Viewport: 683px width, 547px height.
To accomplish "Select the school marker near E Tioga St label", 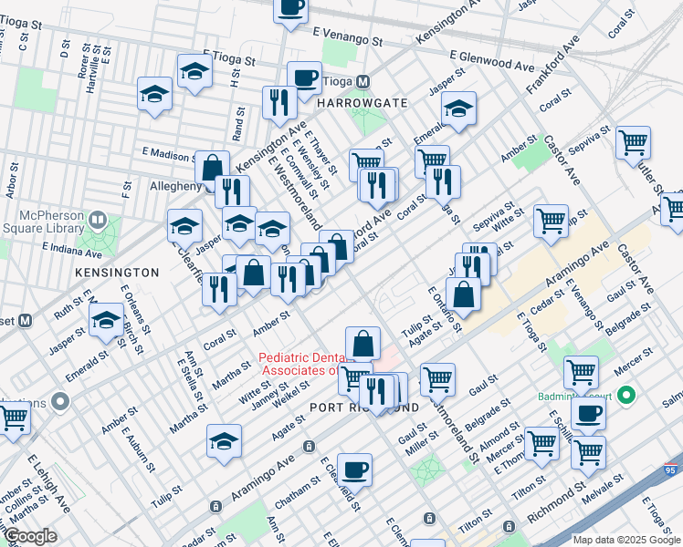I will click(195, 72).
